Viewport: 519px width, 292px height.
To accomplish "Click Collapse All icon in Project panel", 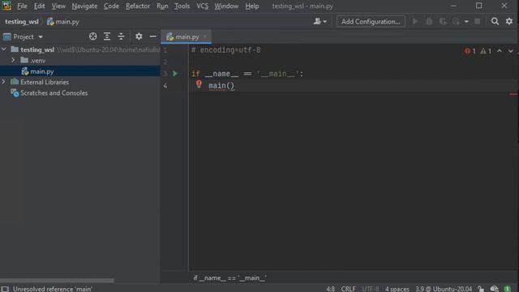I will 121,36.
